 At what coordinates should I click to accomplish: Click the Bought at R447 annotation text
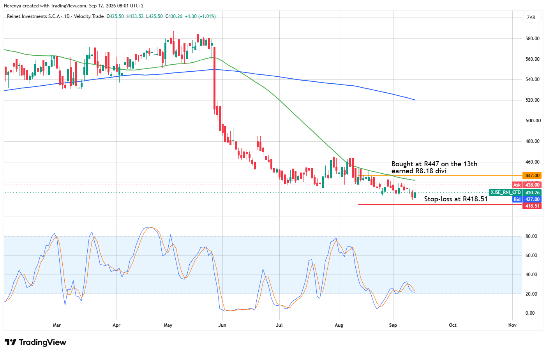click(x=434, y=164)
